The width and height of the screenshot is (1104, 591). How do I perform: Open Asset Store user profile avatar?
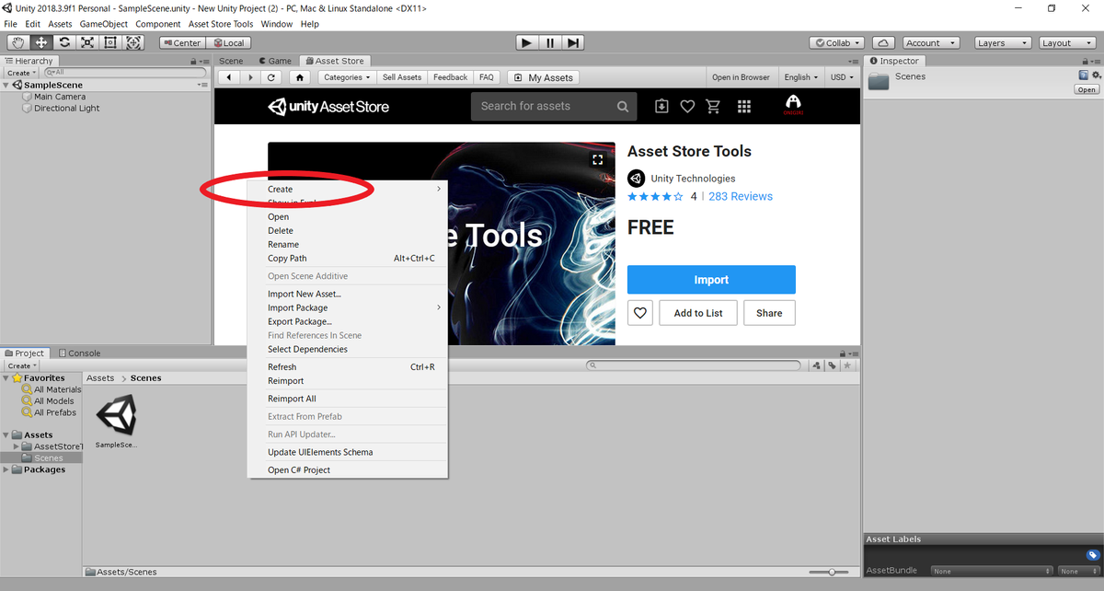coord(793,105)
